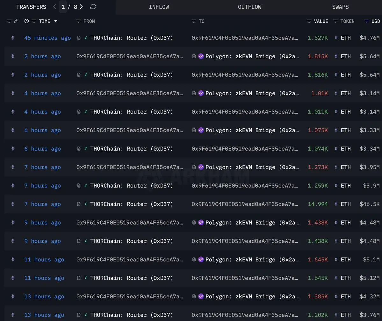Viewport: 382px width, 321px height.
Task: Click the $4.32M USD amount
Action: click(370, 297)
